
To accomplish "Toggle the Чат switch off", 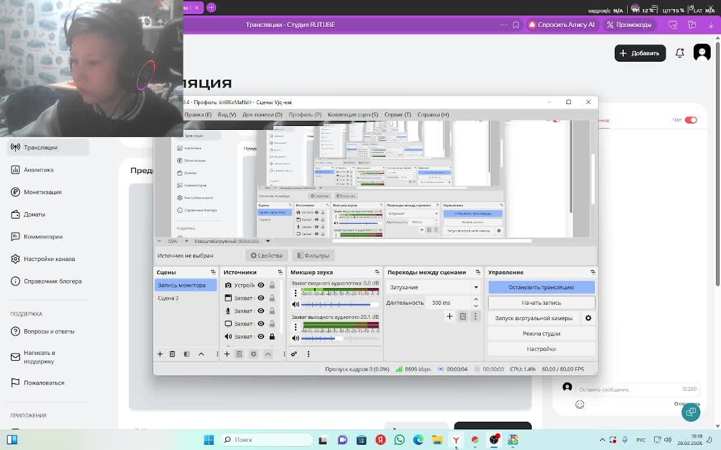I will point(691,120).
